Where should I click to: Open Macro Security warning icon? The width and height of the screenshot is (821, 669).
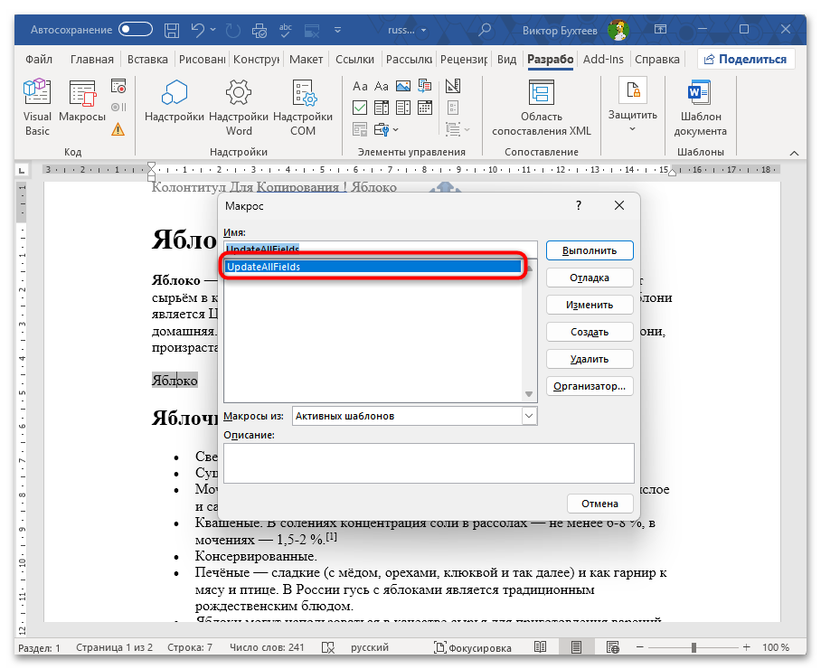click(x=118, y=128)
